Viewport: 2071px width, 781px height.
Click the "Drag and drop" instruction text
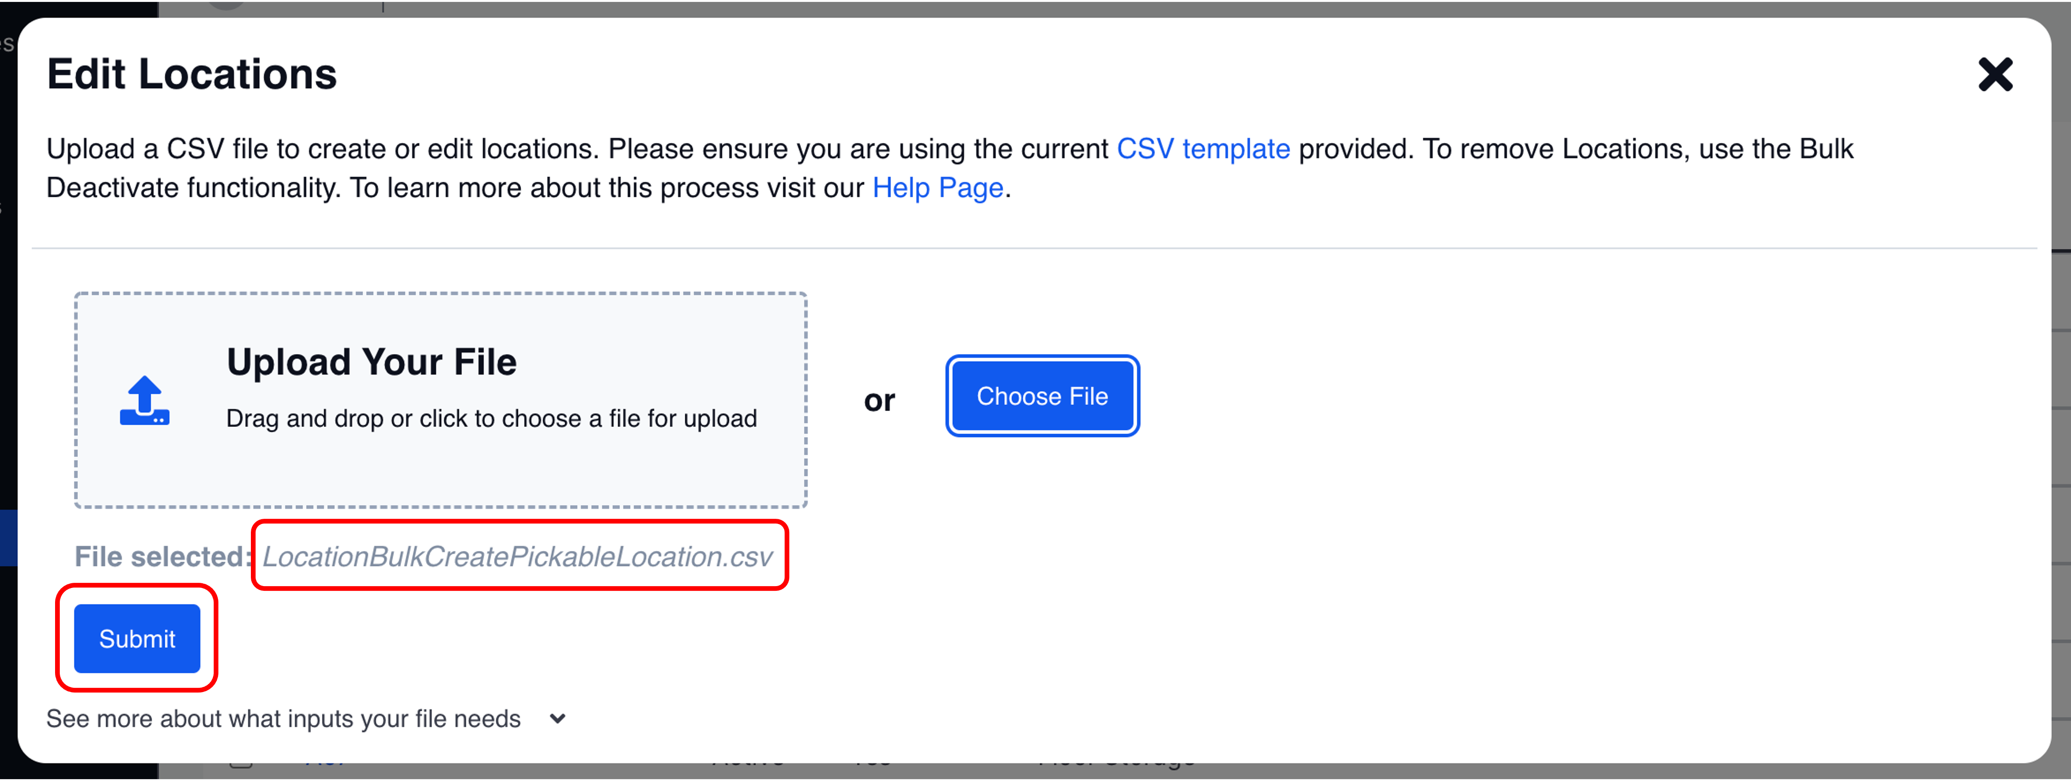pyautogui.click(x=491, y=418)
